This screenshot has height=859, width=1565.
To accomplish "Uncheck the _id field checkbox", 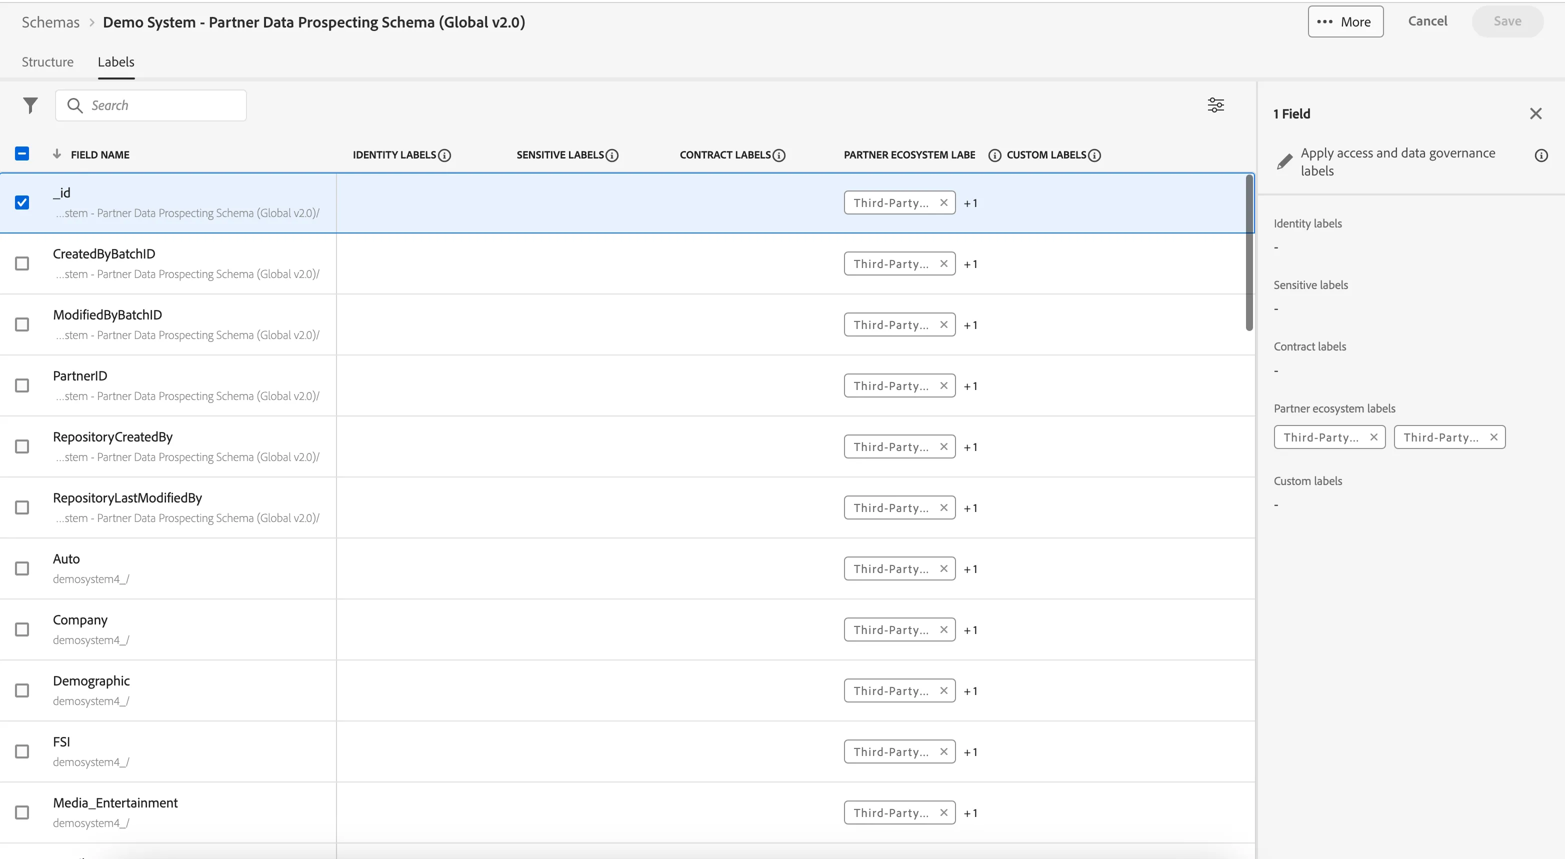I will [22, 203].
